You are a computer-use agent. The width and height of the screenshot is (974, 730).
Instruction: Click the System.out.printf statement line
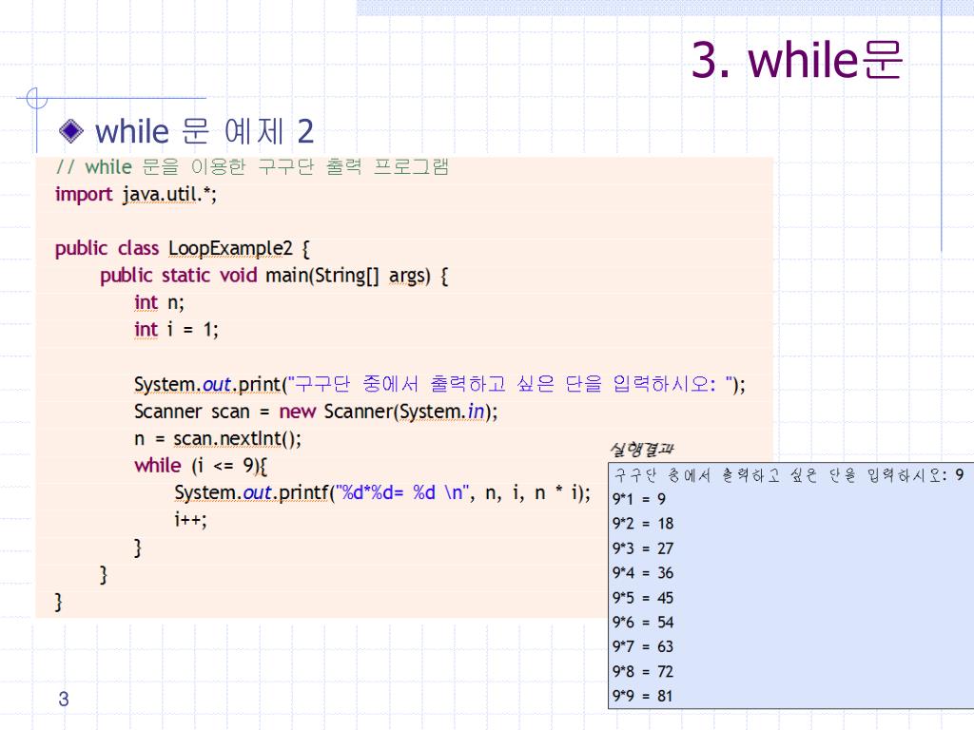point(382,493)
